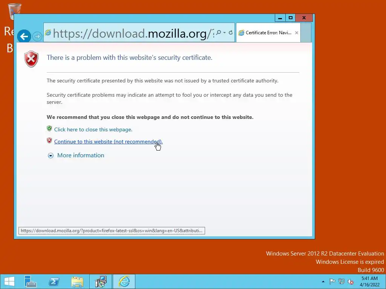This screenshot has height=289, width=386.
Task: Open File Explorer from the taskbar
Action: coord(77,281)
